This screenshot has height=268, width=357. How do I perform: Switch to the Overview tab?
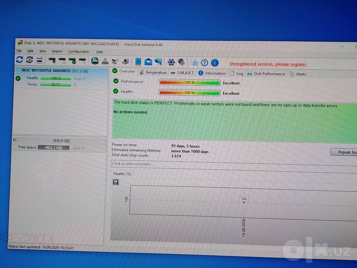tap(124, 71)
